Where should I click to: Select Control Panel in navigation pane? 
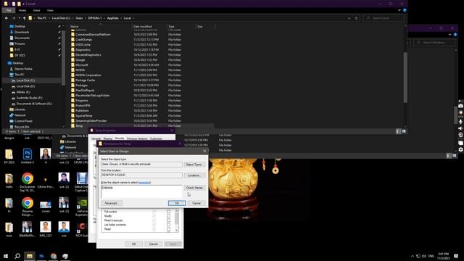[23, 121]
